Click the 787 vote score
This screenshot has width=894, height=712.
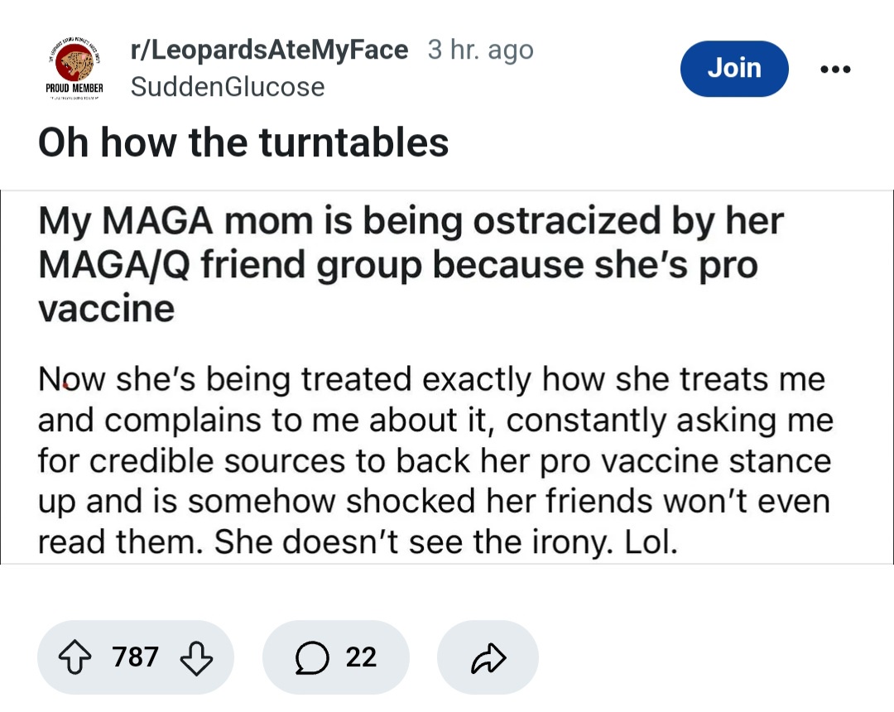click(x=135, y=657)
